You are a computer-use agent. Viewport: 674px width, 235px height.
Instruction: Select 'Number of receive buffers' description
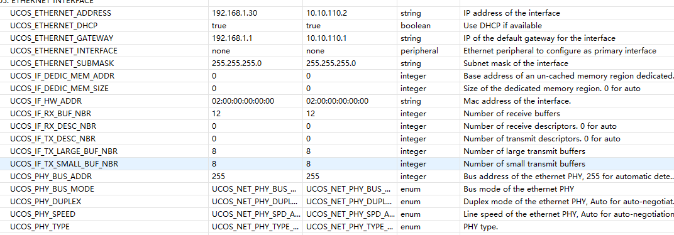click(512, 114)
